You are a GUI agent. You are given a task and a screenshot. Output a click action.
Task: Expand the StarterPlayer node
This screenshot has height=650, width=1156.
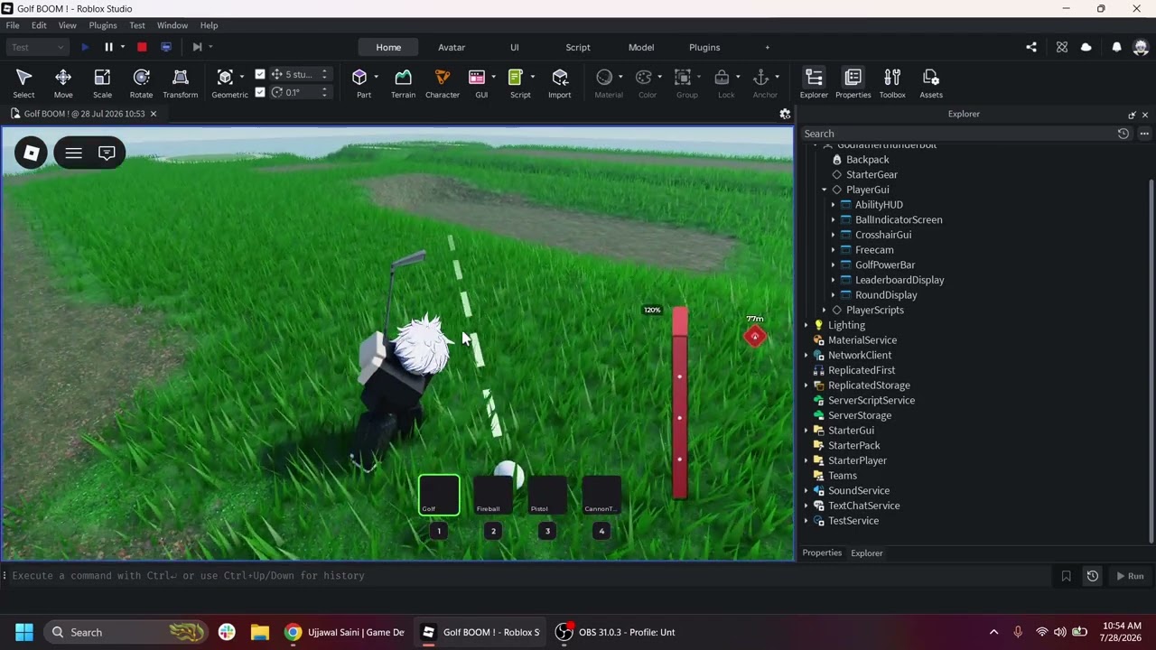(806, 460)
